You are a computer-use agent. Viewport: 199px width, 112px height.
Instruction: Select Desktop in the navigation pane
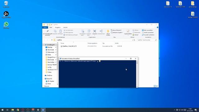point(50,47)
